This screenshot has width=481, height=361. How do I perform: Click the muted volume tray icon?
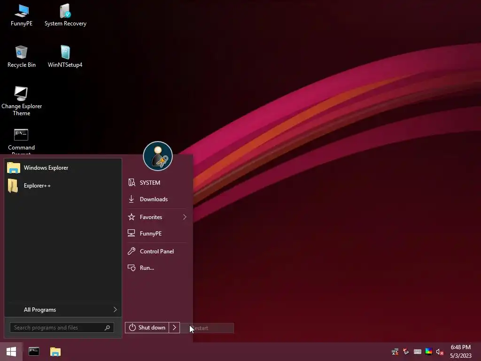[440, 352]
